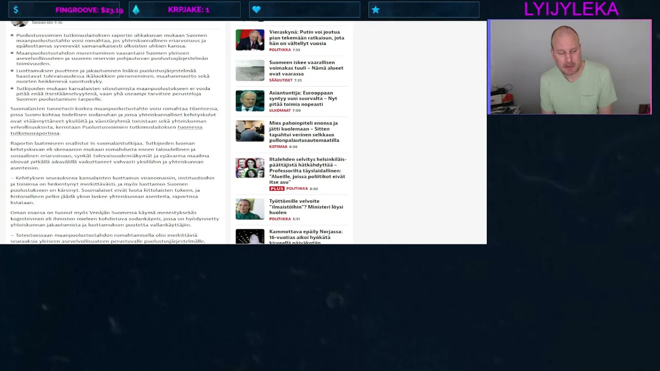
Task: Open Kammottava epäily Norjassa thumbnail
Action: (x=250, y=237)
